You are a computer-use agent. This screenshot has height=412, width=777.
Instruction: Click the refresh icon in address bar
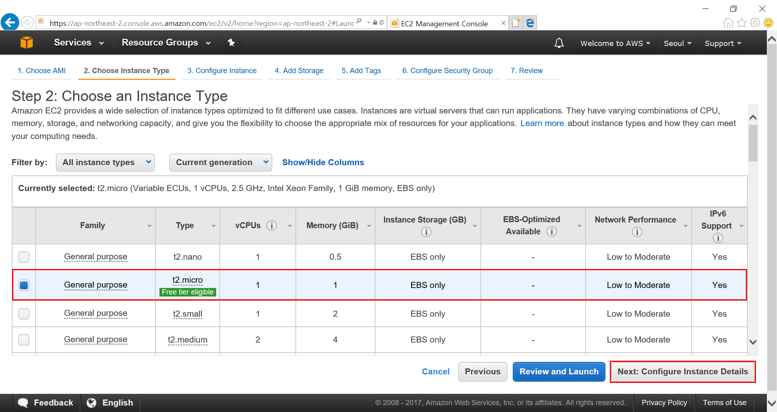[x=382, y=23]
